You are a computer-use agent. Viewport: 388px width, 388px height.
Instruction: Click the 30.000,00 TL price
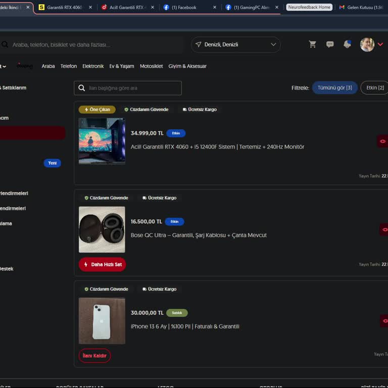147,313
